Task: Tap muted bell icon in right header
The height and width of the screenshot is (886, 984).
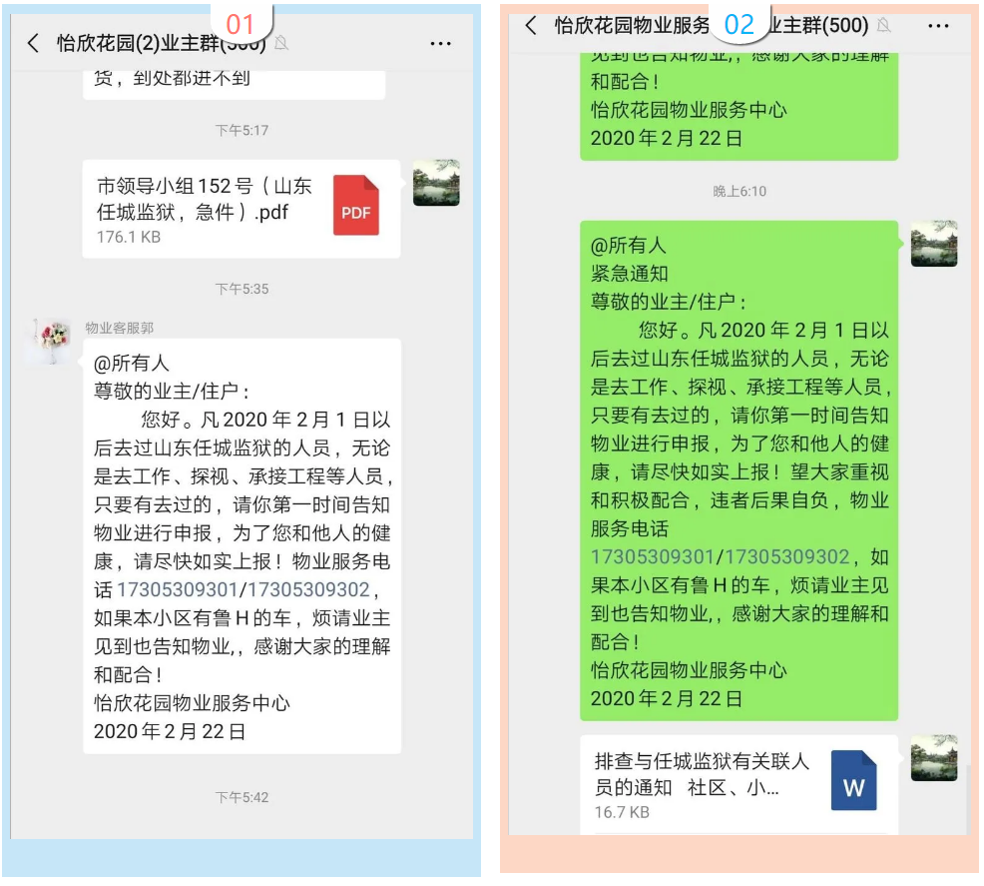Action: [883, 25]
